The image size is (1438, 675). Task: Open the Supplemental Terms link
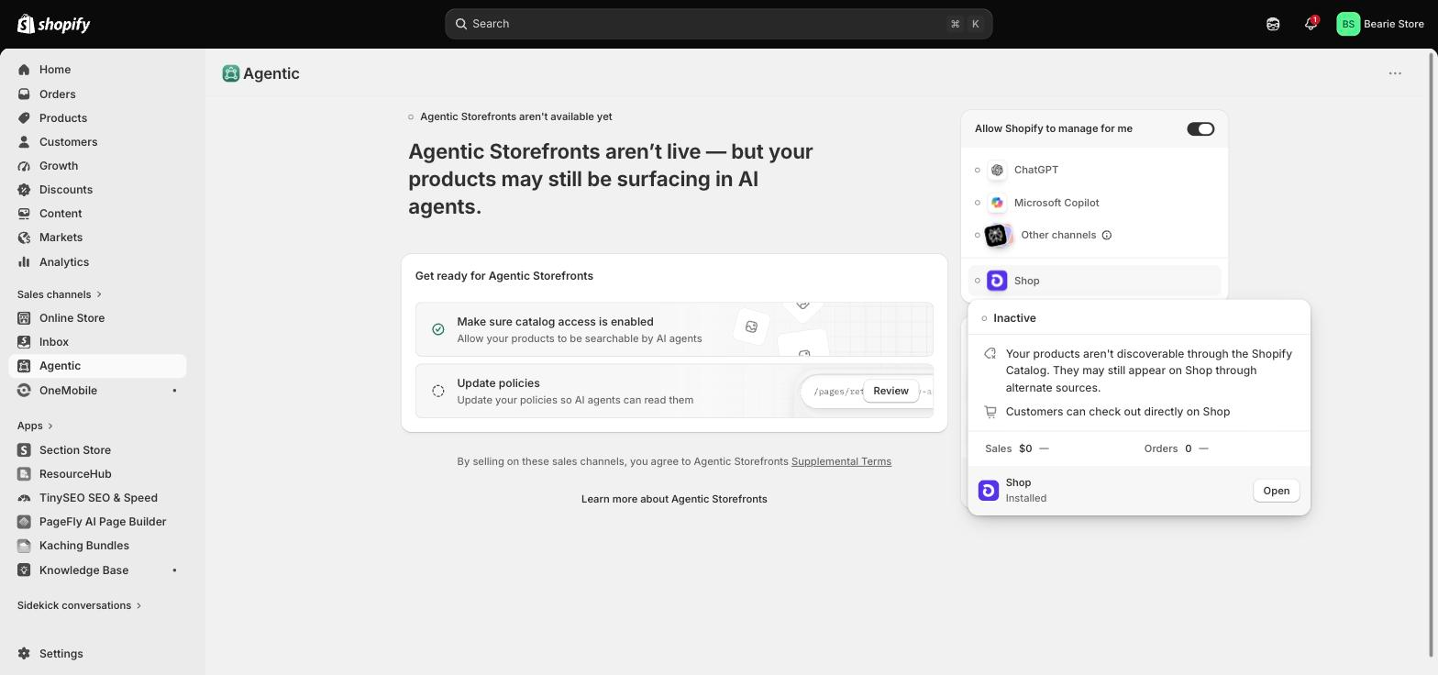click(841, 461)
